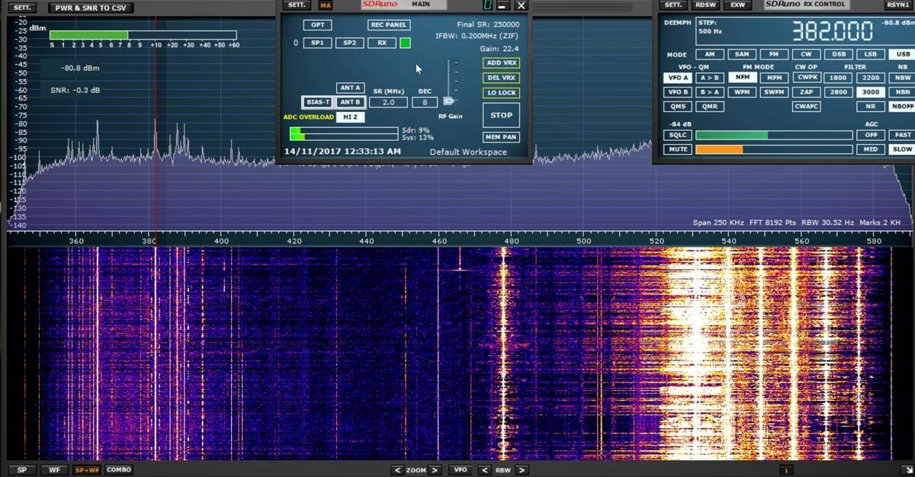The height and width of the screenshot is (477, 915).
Task: Toggle CWAFC
Action: point(806,107)
